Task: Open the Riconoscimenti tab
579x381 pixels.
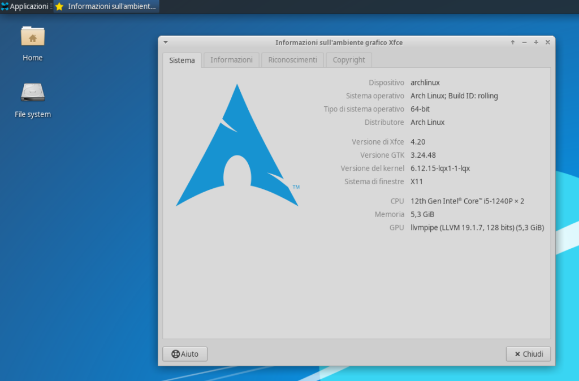Action: pyautogui.click(x=292, y=60)
